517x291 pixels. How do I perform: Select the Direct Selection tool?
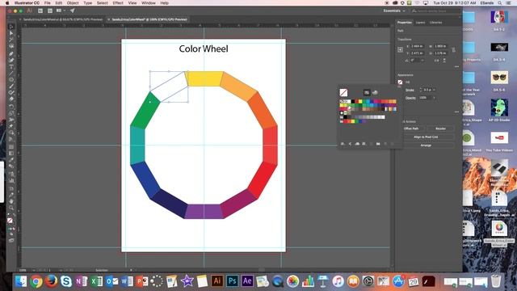(x=11, y=33)
